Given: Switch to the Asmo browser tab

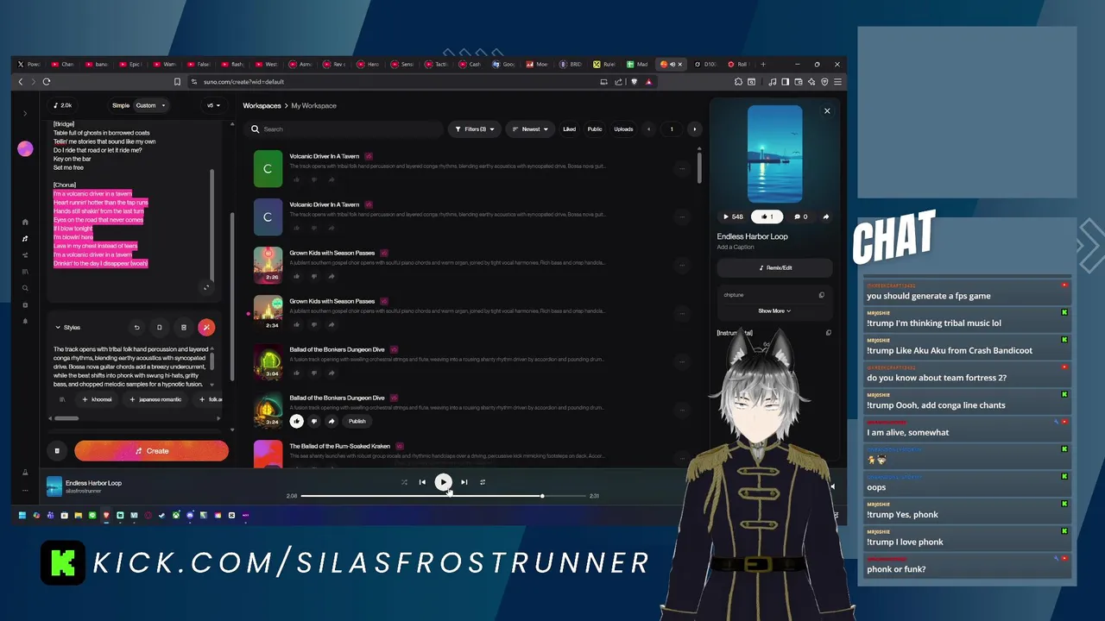Looking at the screenshot, I should (x=300, y=64).
